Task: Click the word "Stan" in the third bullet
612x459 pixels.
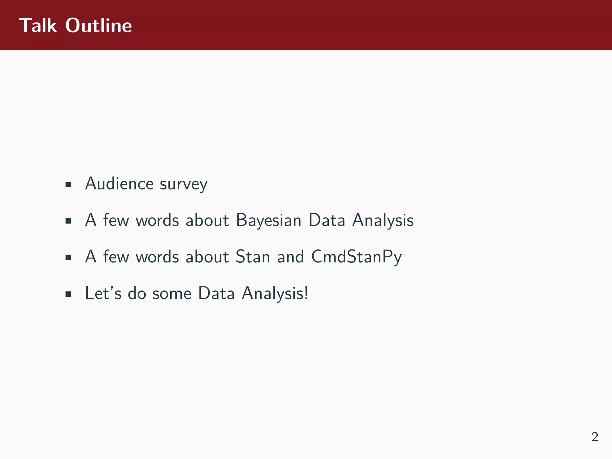Action: tap(253, 257)
